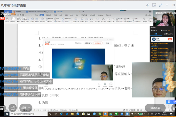The height and width of the screenshot is (117, 176).
Task: Open the emoji icon in the 教学试课 dialog
Action: click(x=99, y=84)
